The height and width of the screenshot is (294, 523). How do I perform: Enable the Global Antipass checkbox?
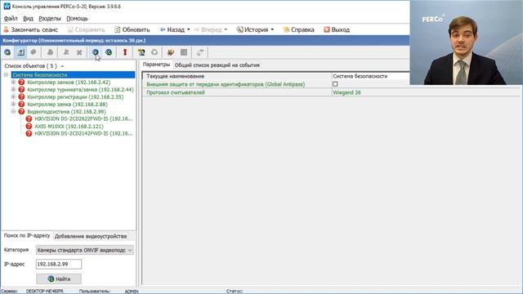(335, 84)
